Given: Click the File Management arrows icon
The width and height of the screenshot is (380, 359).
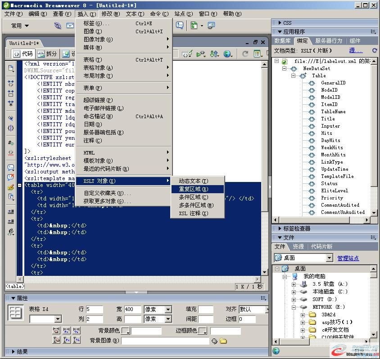Looking at the screenshot, I should (x=214, y=54).
